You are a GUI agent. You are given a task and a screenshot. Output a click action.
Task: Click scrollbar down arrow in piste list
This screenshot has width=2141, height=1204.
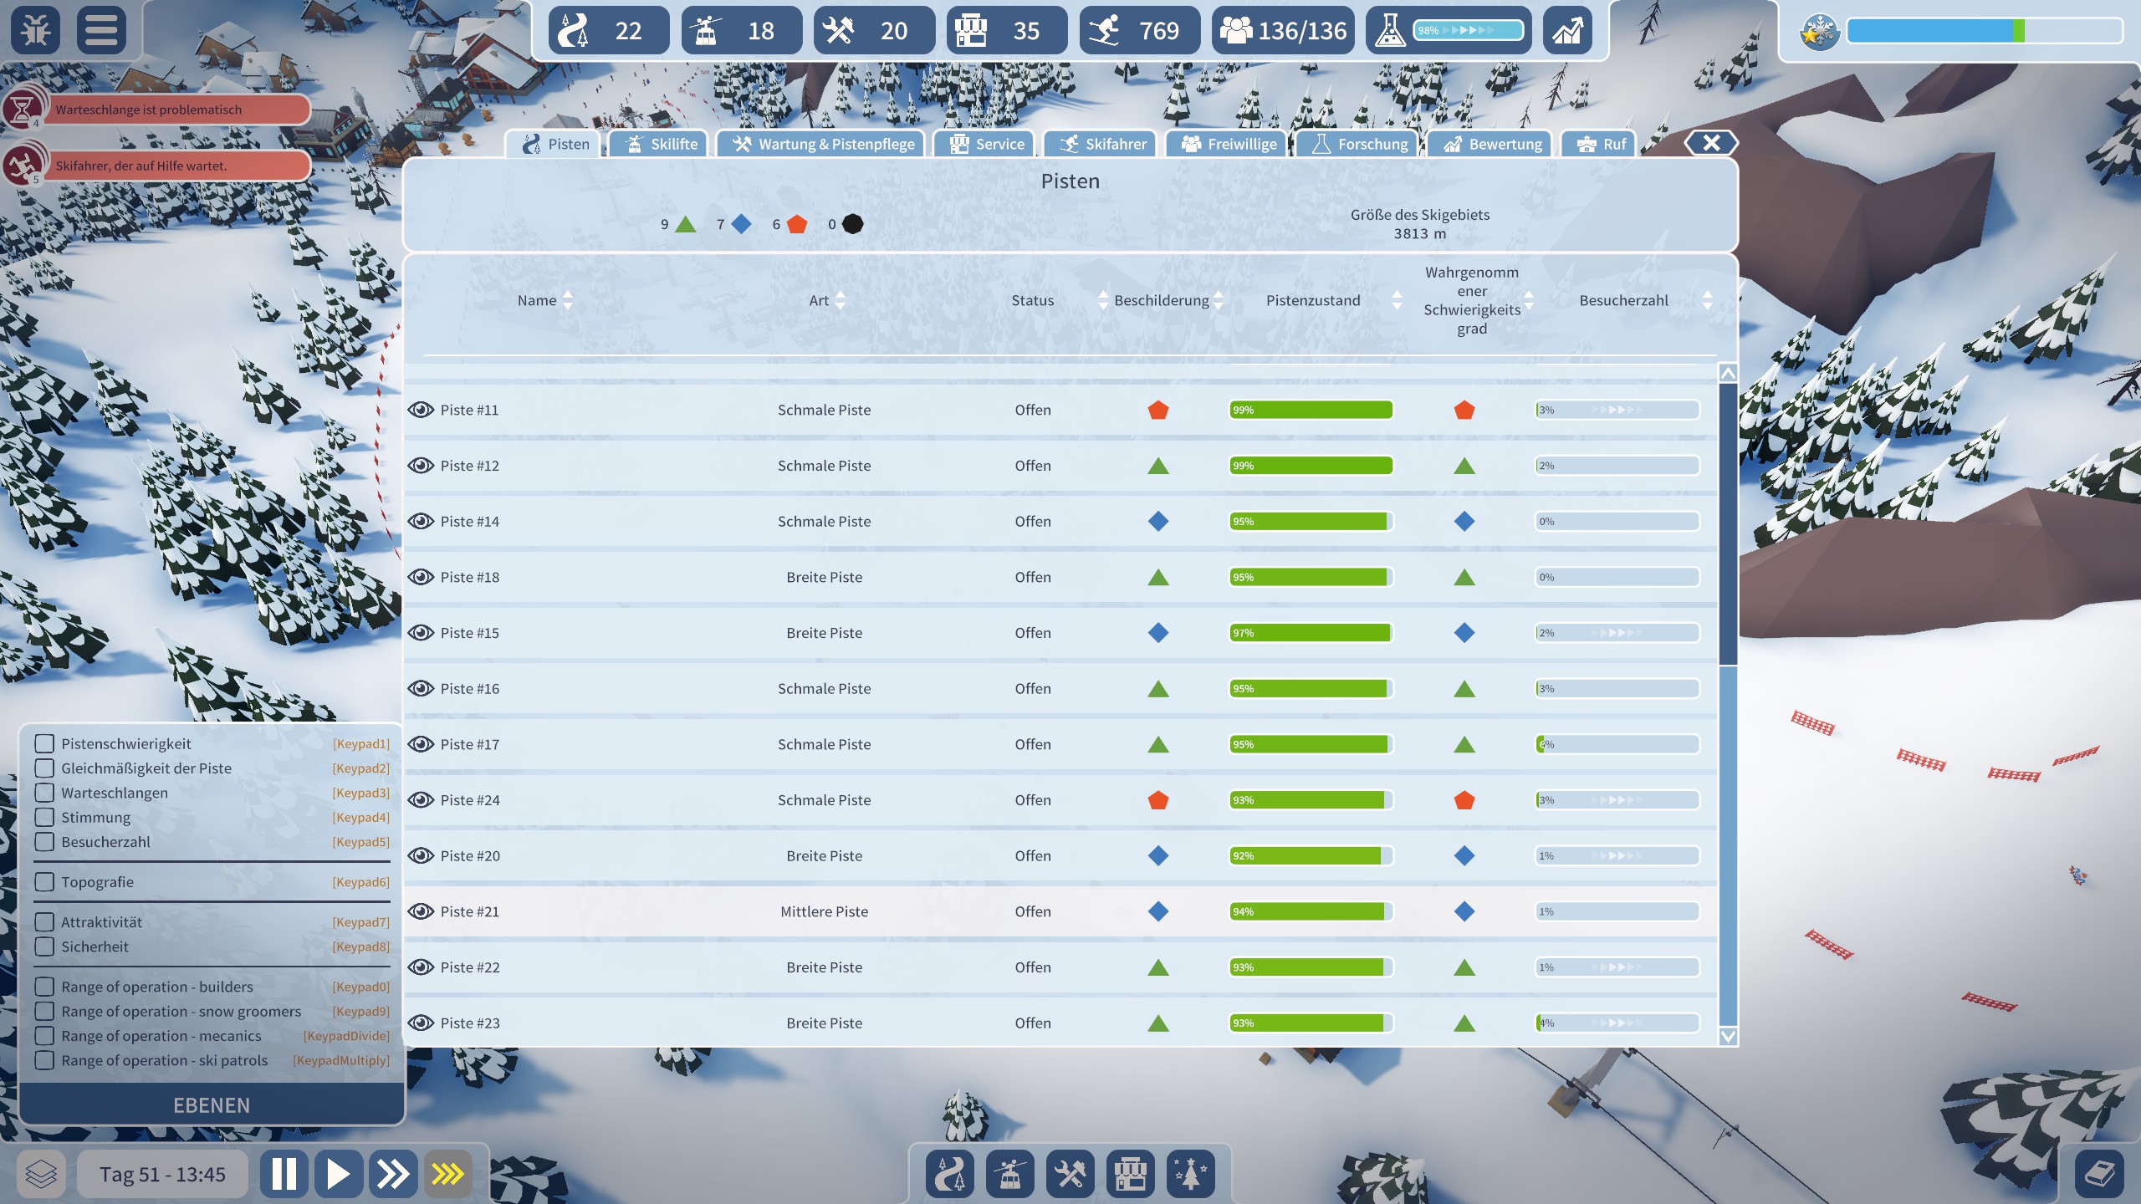point(1727,1037)
